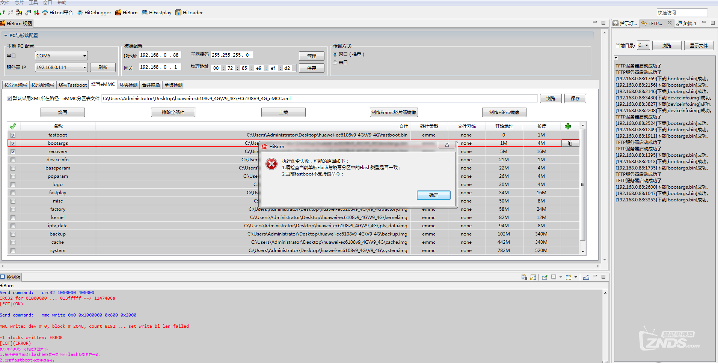
Task: Collapse the PC与板端配置 section
Action: [6, 36]
